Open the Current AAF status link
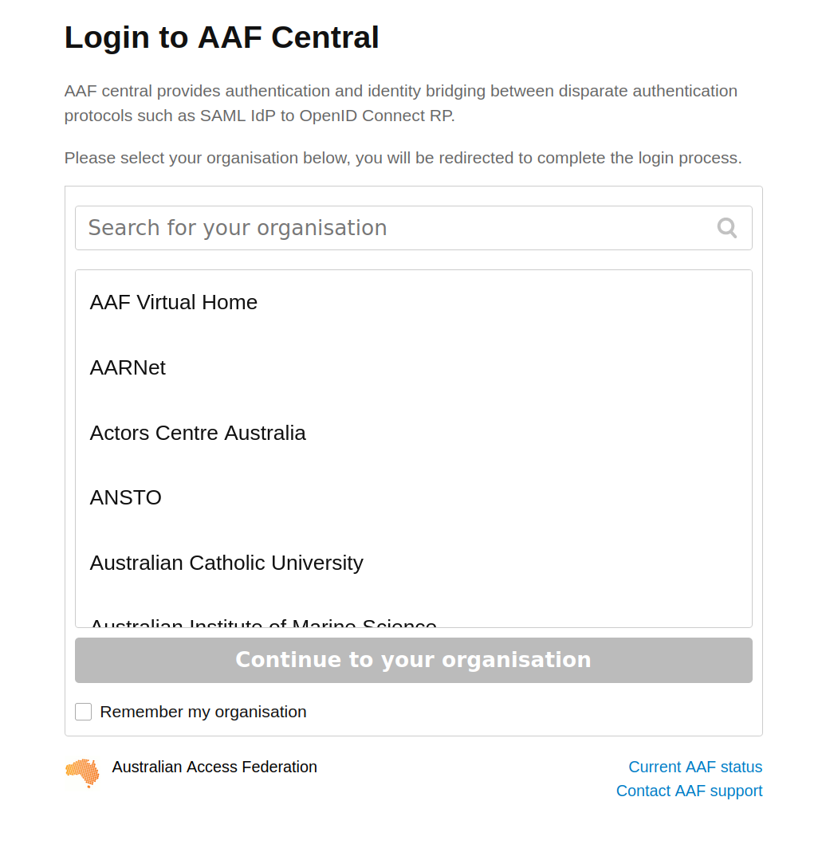The image size is (822, 848). pyautogui.click(x=694, y=767)
